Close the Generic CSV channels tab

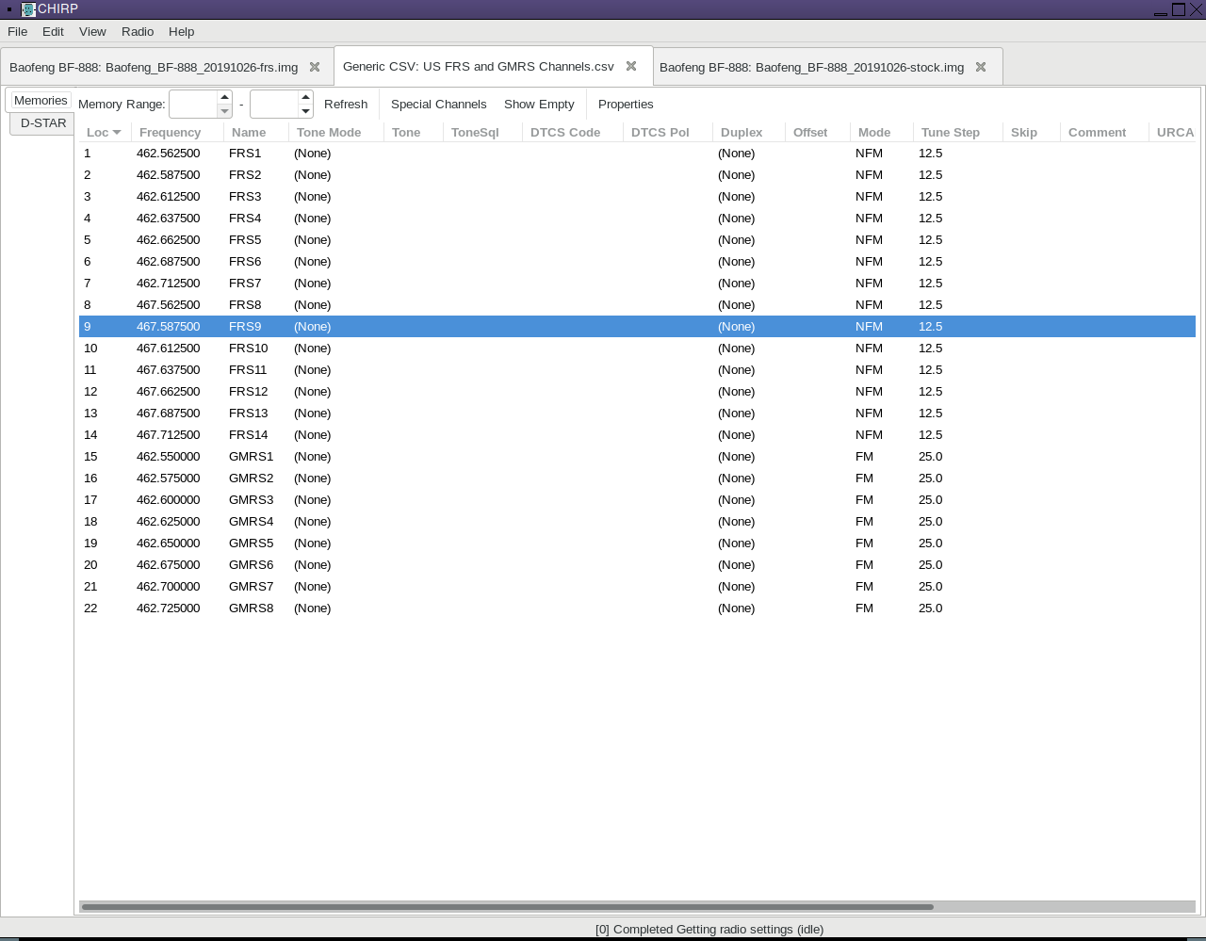[x=631, y=66]
